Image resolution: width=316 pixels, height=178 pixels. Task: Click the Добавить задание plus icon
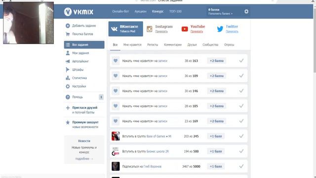click(68, 26)
